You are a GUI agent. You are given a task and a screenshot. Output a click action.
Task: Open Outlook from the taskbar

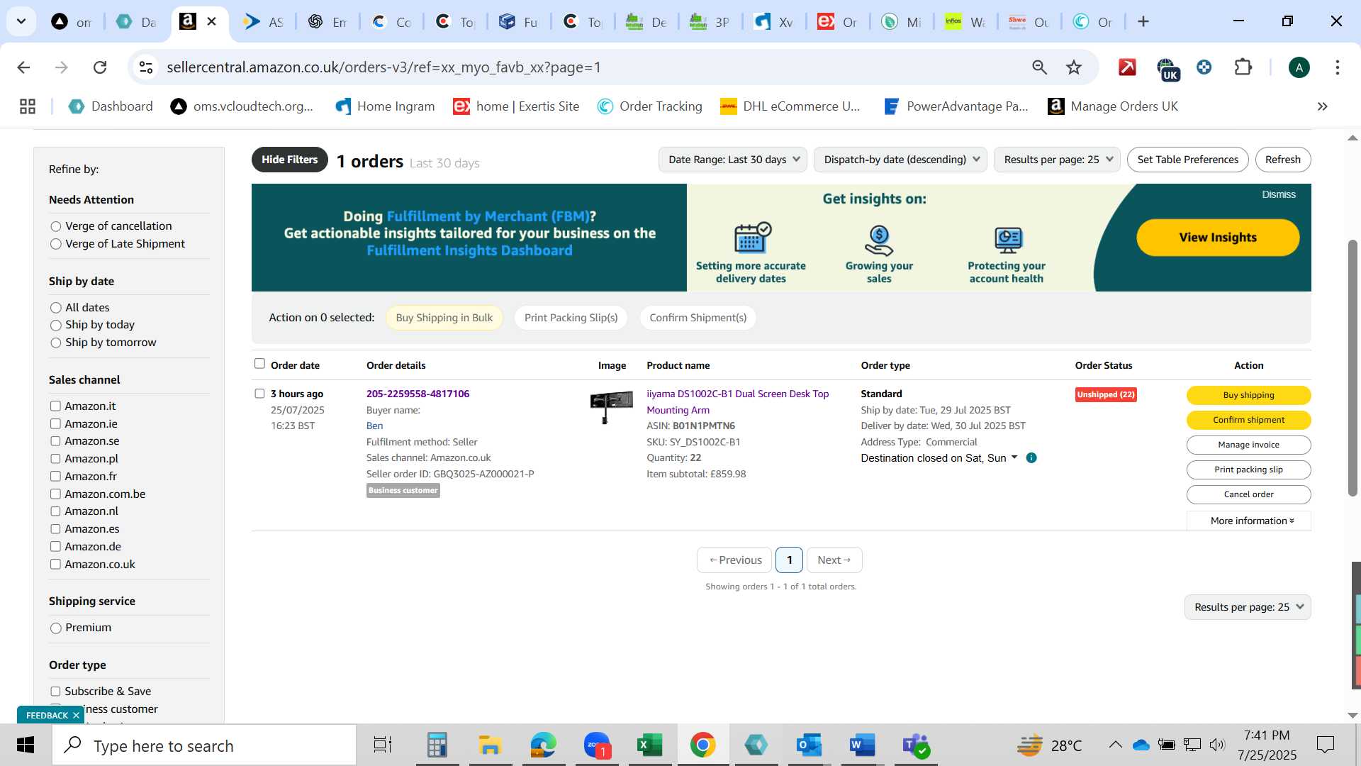tap(809, 745)
